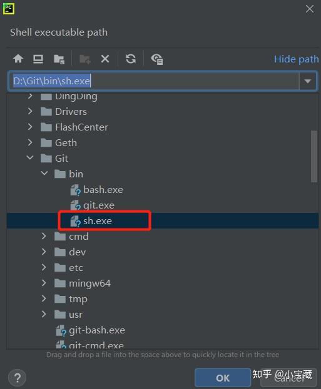Click the mingw64 folder icon
This screenshot has width=321, height=389.
(x=60, y=283)
